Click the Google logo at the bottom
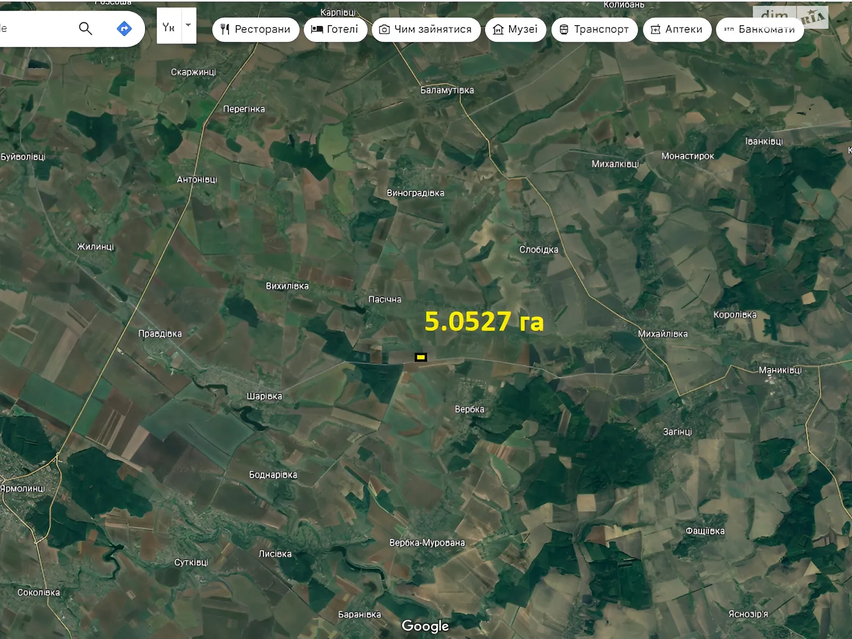 (x=425, y=626)
